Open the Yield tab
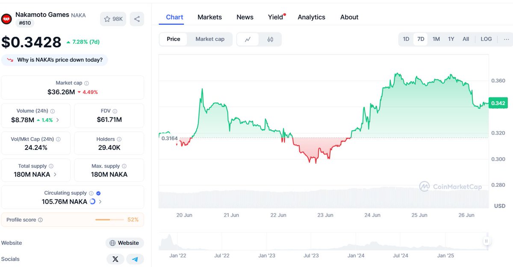Viewport: 513px width, 267px height. (276, 17)
